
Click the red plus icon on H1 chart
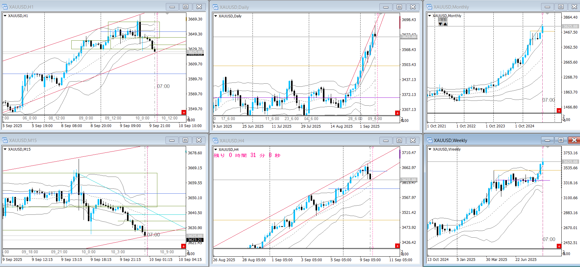[184, 112]
